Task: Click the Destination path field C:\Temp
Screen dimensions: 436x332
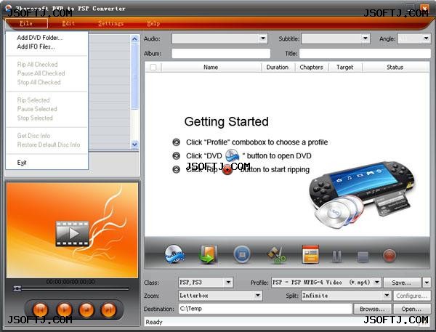Action: (265, 308)
